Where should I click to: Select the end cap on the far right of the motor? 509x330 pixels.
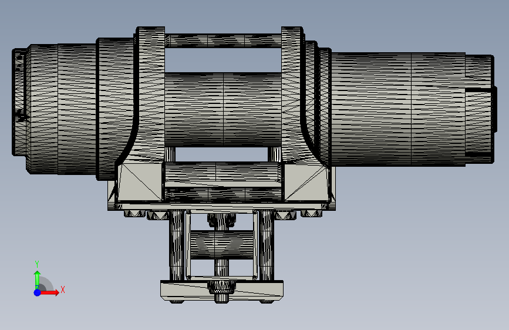pos(480,109)
